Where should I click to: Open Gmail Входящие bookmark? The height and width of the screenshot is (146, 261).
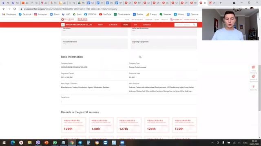coord(9,15)
